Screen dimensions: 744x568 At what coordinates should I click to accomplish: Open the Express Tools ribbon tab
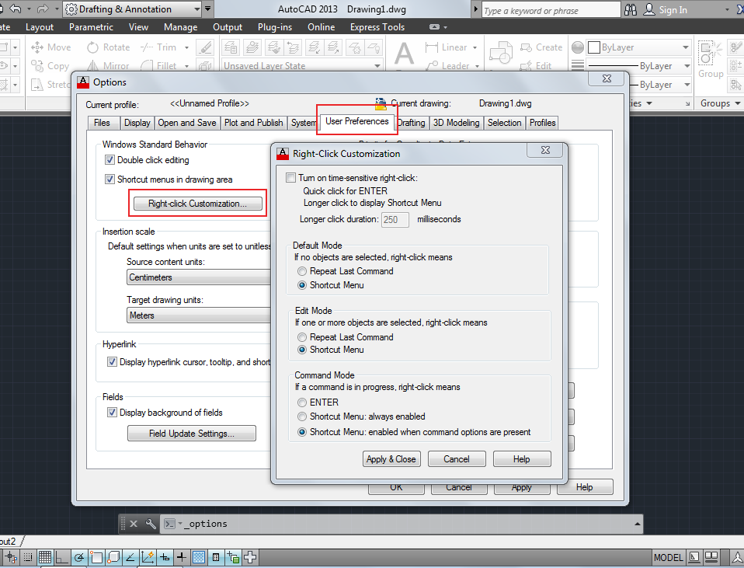click(377, 27)
